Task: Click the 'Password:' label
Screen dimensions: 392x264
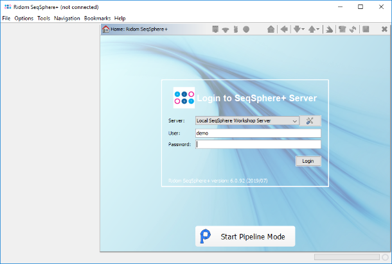Action: pos(179,144)
